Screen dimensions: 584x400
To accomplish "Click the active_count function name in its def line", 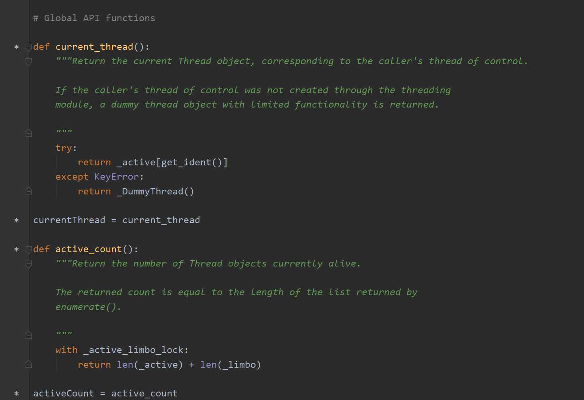I will tap(88, 249).
